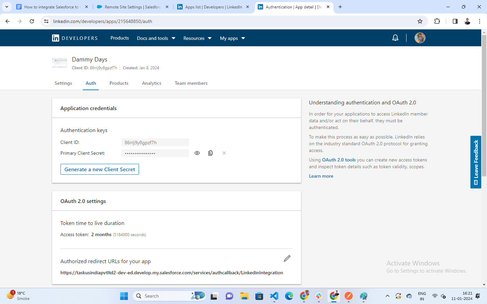Copy the Primary Client Secret to clipboard
This screenshot has height=304, width=487.
pyautogui.click(x=210, y=153)
